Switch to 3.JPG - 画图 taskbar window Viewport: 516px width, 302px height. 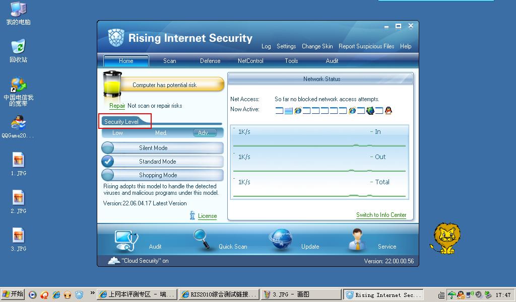[x=301, y=294]
